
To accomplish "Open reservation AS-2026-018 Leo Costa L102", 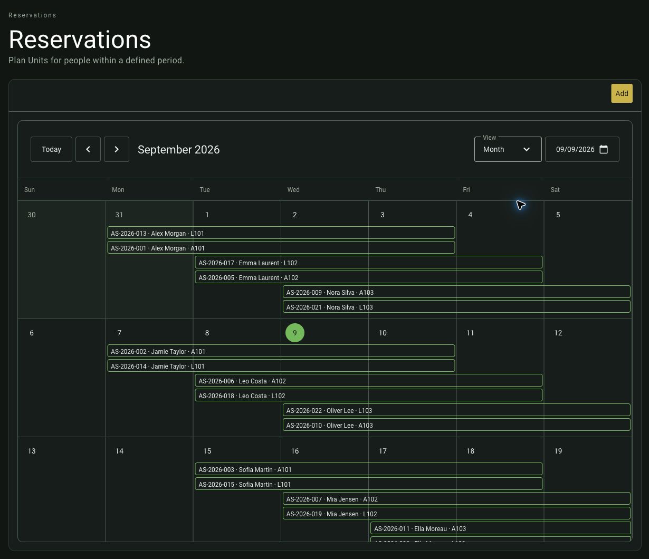I will pos(369,396).
